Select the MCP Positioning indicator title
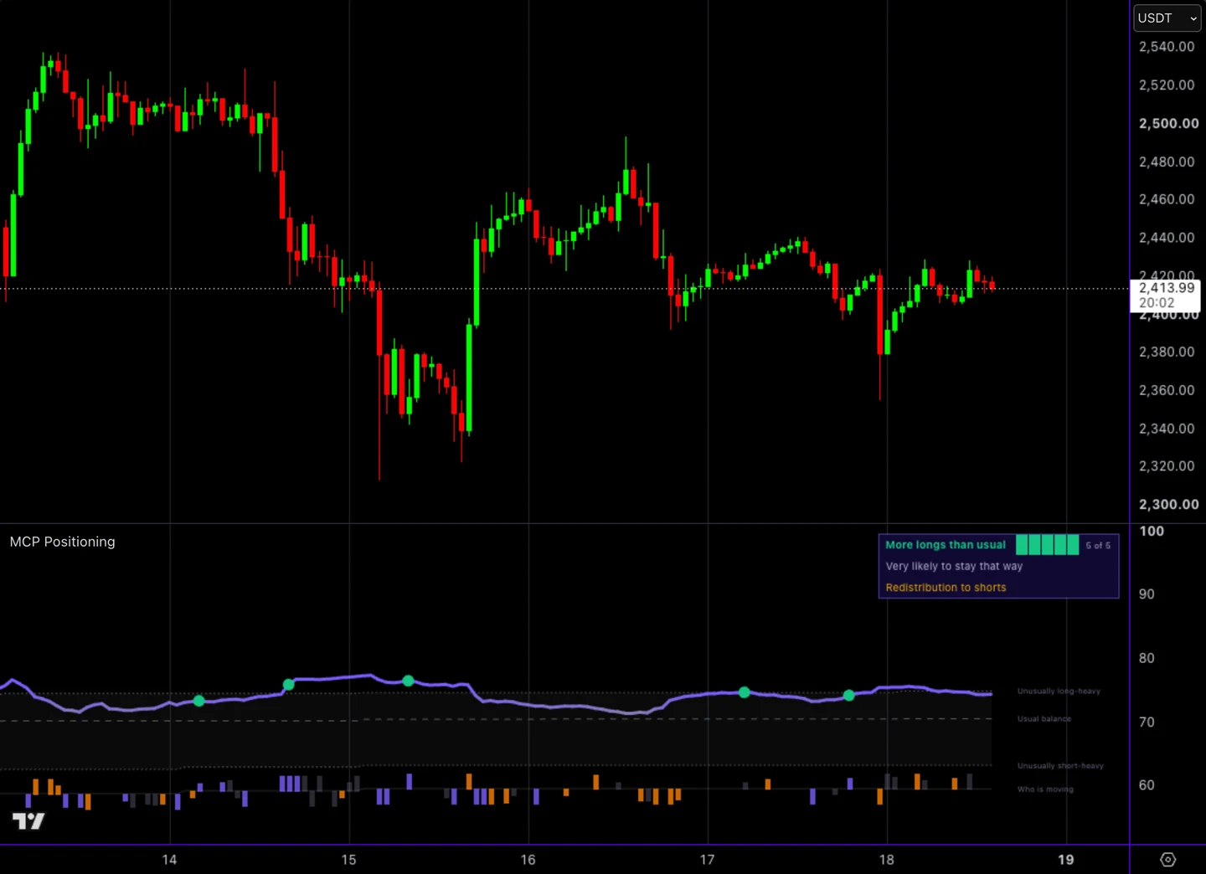The image size is (1206, 874). coord(63,542)
